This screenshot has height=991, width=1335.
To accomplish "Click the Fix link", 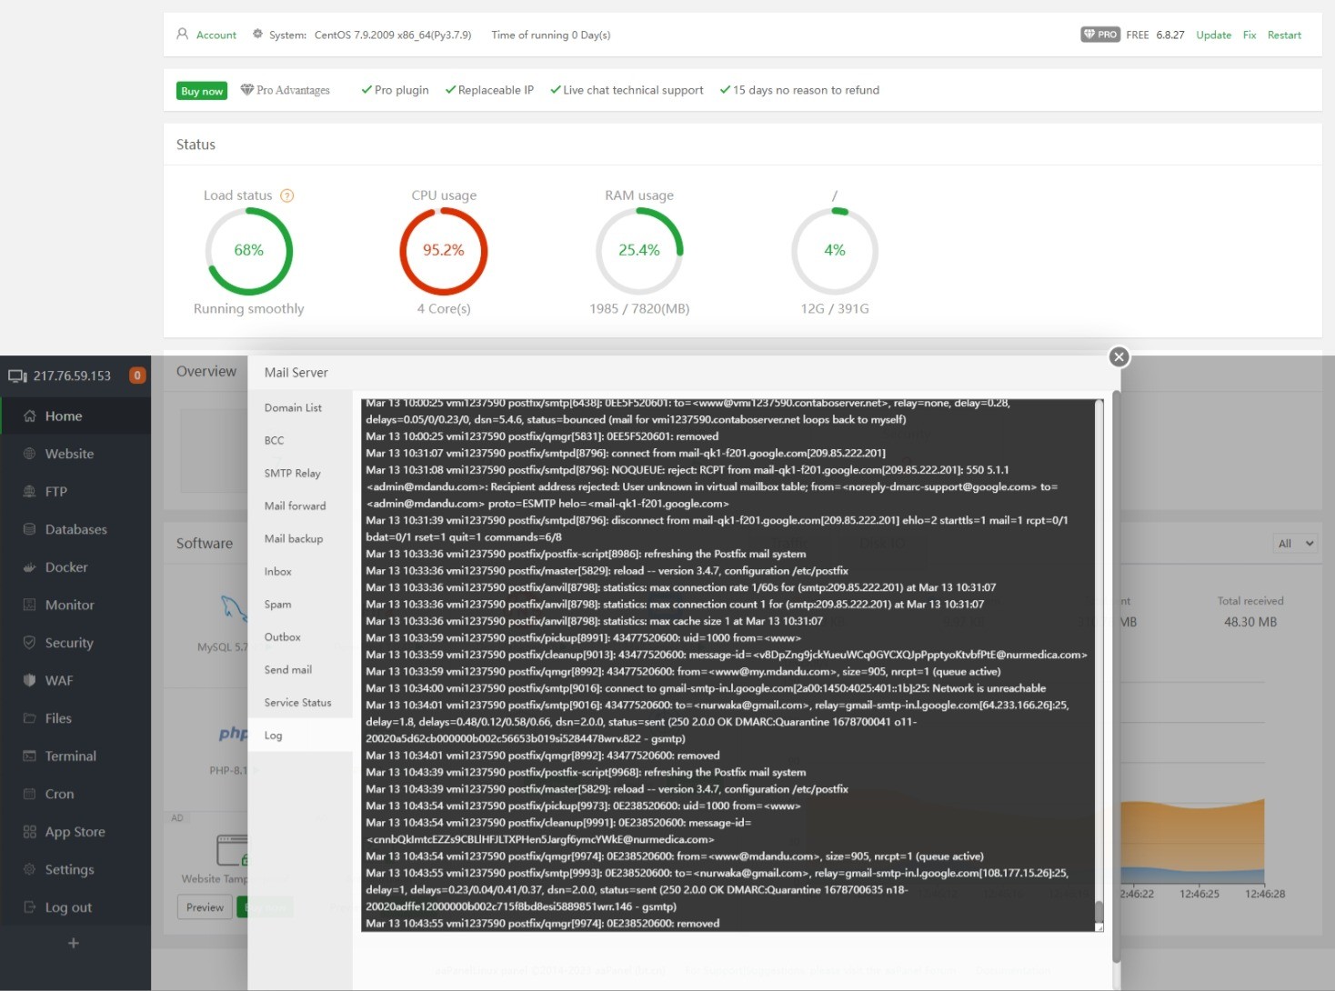I will pos(1250,35).
